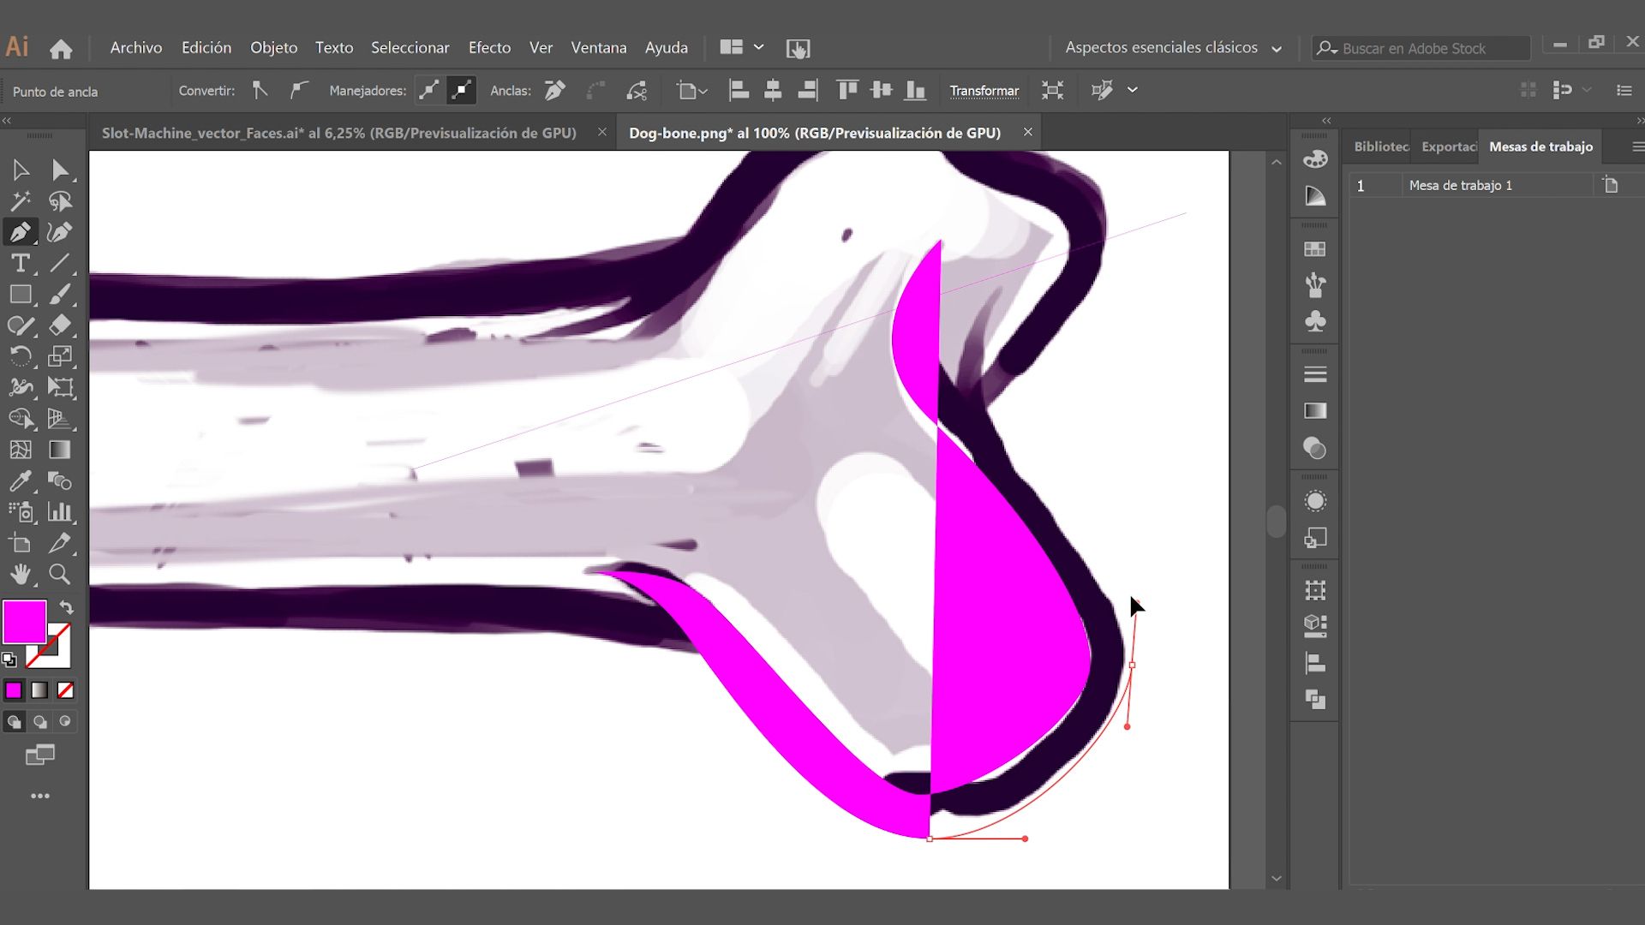Pick the Free Transform tool

pyautogui.click(x=60, y=387)
